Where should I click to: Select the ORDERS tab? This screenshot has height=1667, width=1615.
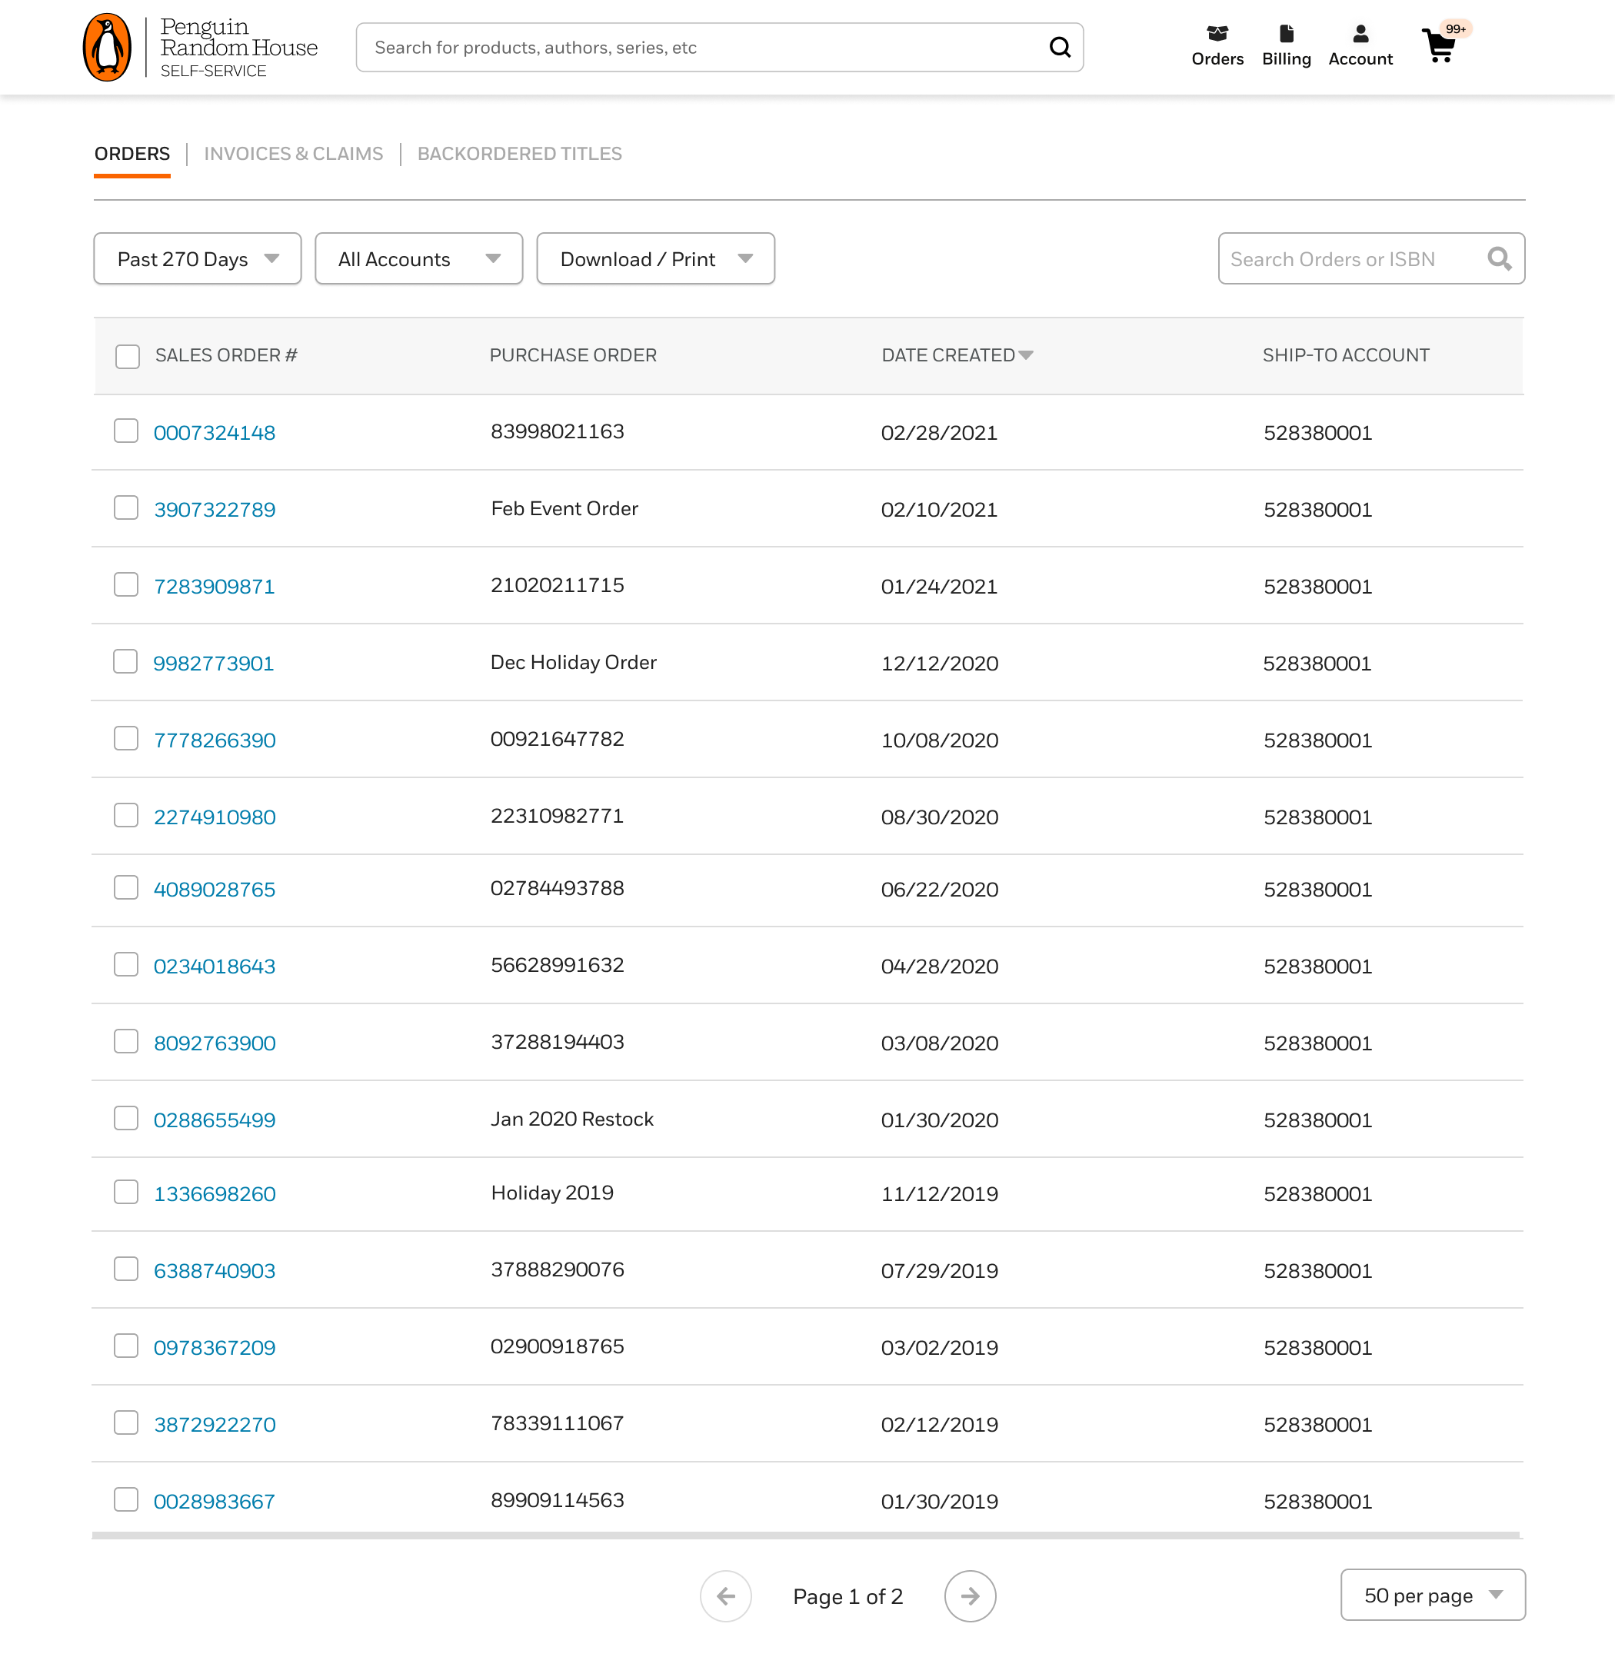tap(132, 154)
